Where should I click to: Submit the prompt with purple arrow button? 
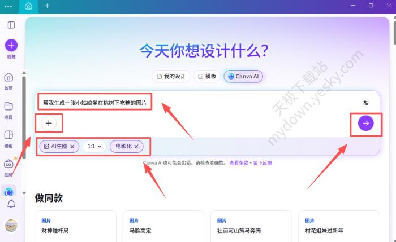365,123
